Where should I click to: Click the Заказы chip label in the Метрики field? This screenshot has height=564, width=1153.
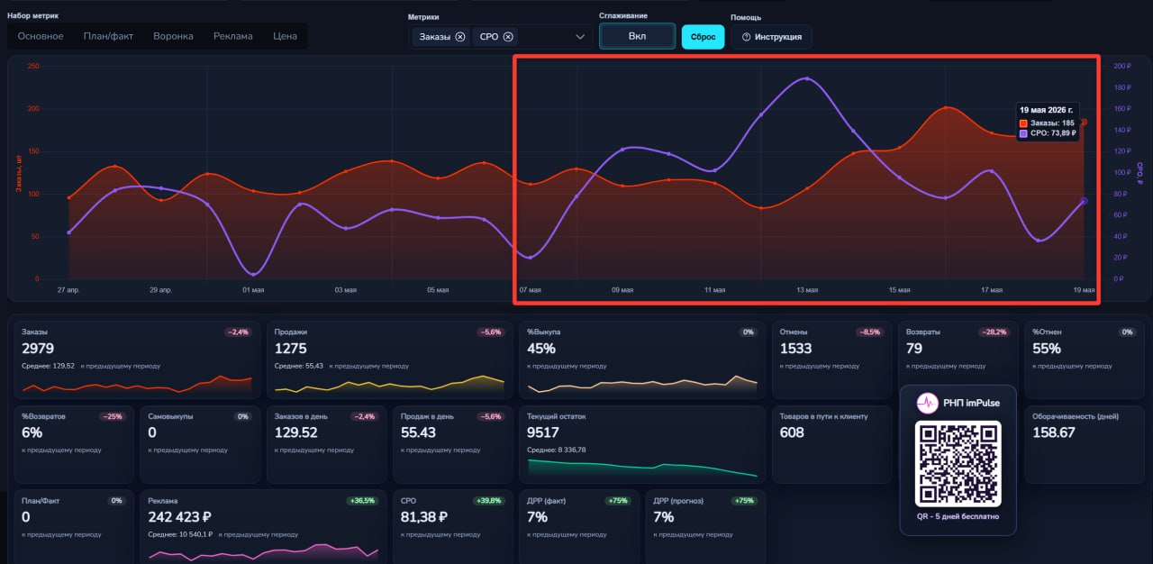(435, 37)
